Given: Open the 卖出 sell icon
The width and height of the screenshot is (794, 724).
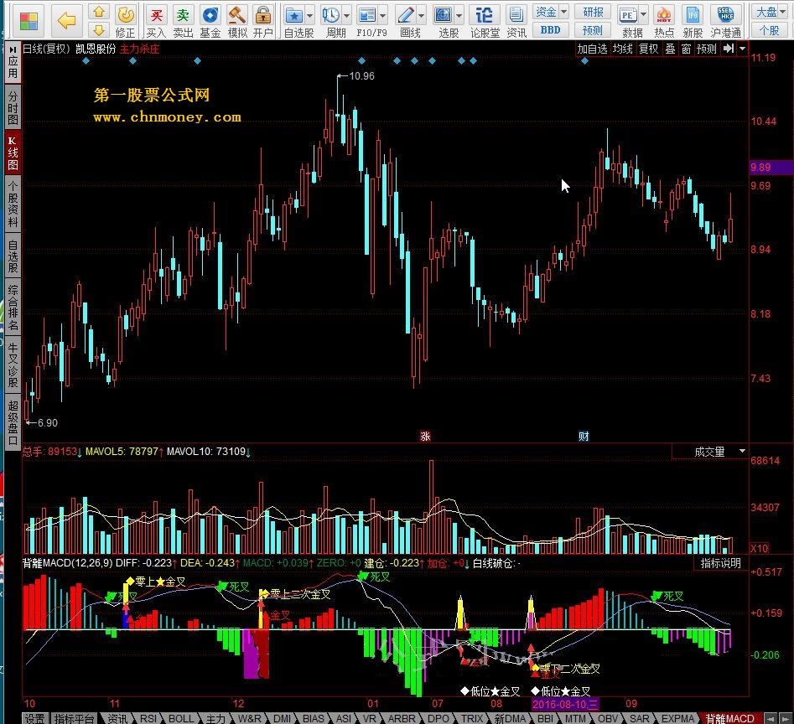Looking at the screenshot, I should click(183, 21).
